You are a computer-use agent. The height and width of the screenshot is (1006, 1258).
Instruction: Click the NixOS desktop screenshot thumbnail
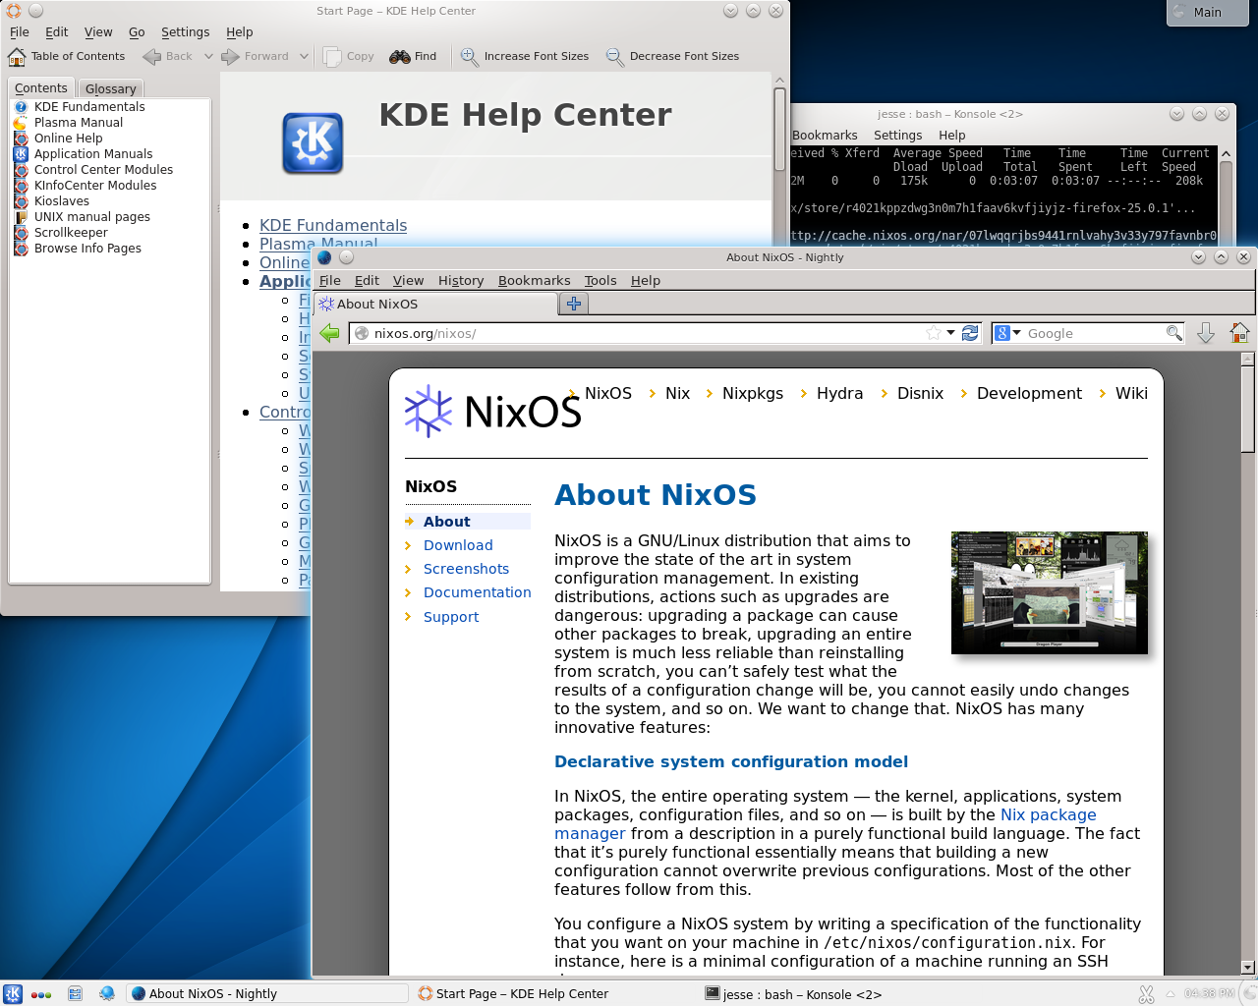pos(1050,592)
